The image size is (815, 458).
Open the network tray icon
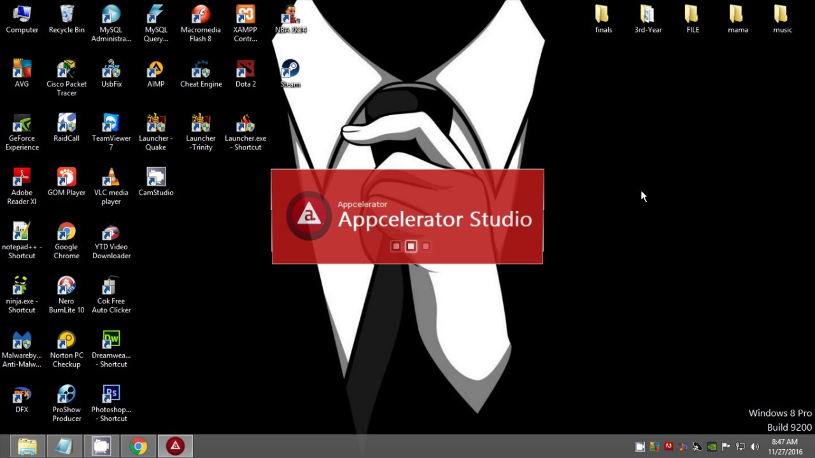(x=741, y=447)
